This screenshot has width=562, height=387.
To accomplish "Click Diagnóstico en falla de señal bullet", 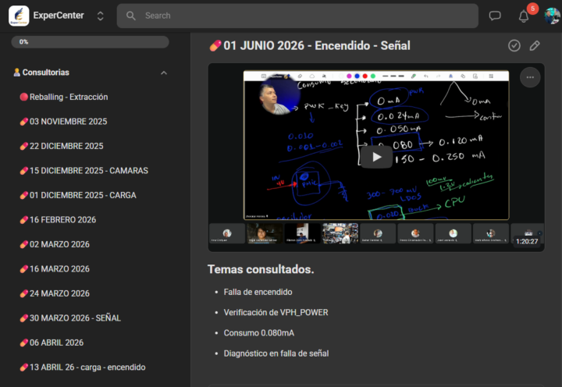I will [276, 353].
